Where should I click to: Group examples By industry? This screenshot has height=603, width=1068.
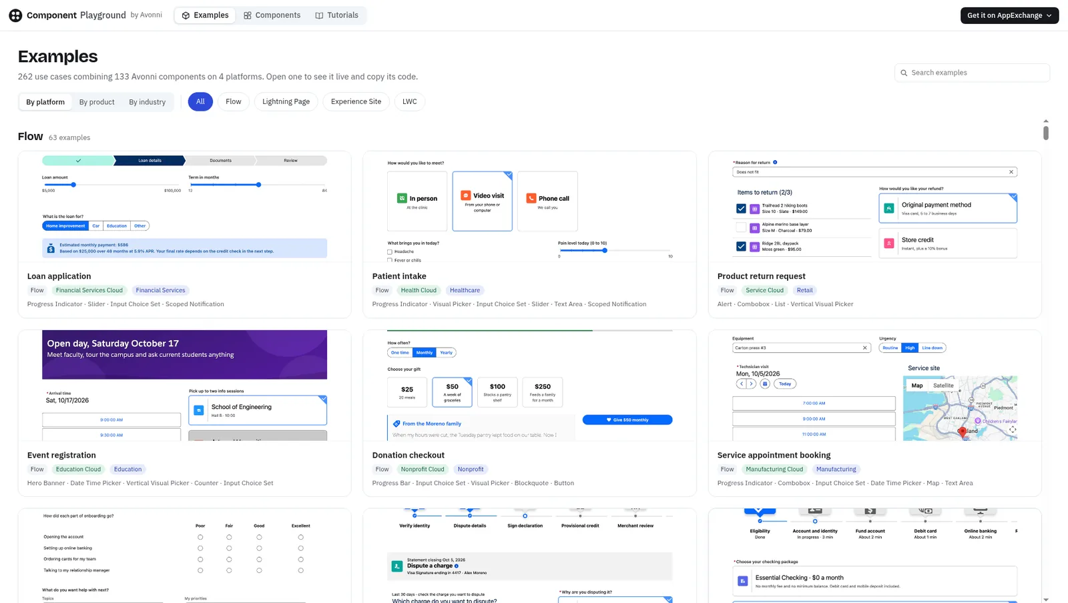tap(148, 102)
